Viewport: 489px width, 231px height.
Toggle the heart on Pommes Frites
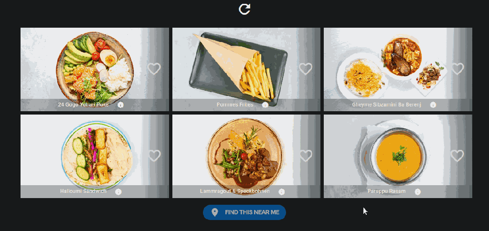(306, 69)
